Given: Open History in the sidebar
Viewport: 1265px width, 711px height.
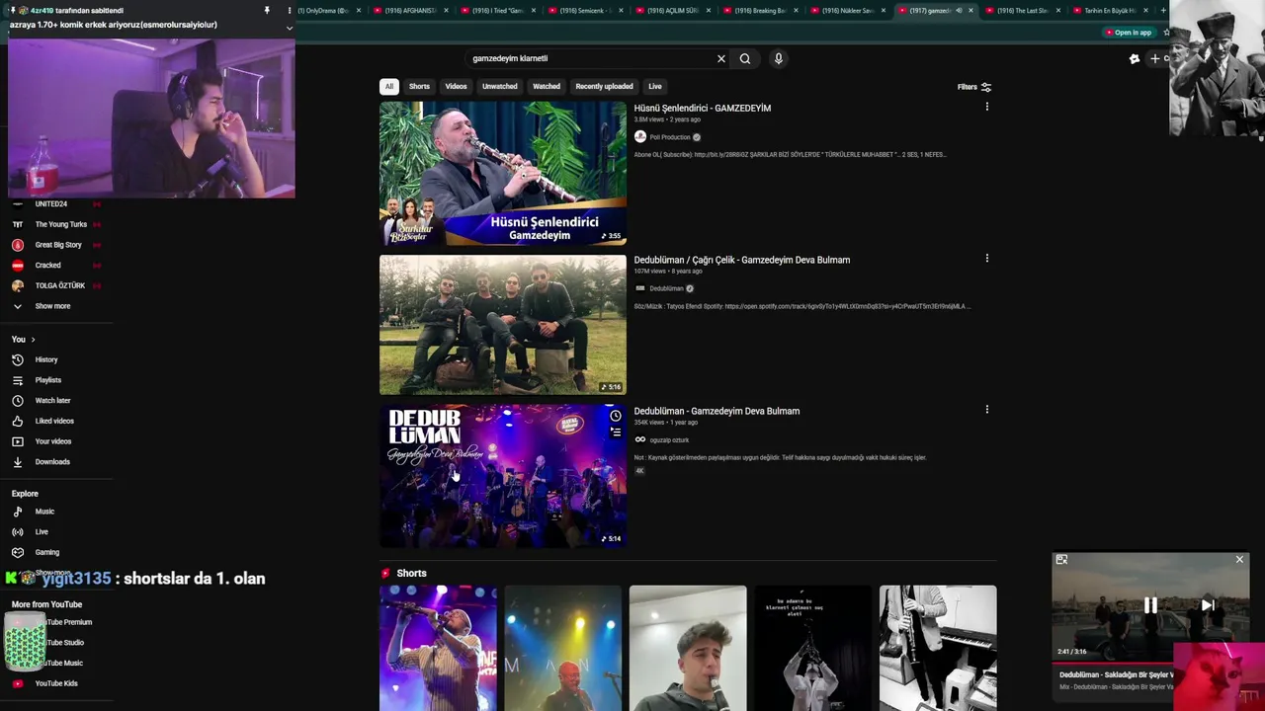Looking at the screenshot, I should click(46, 359).
